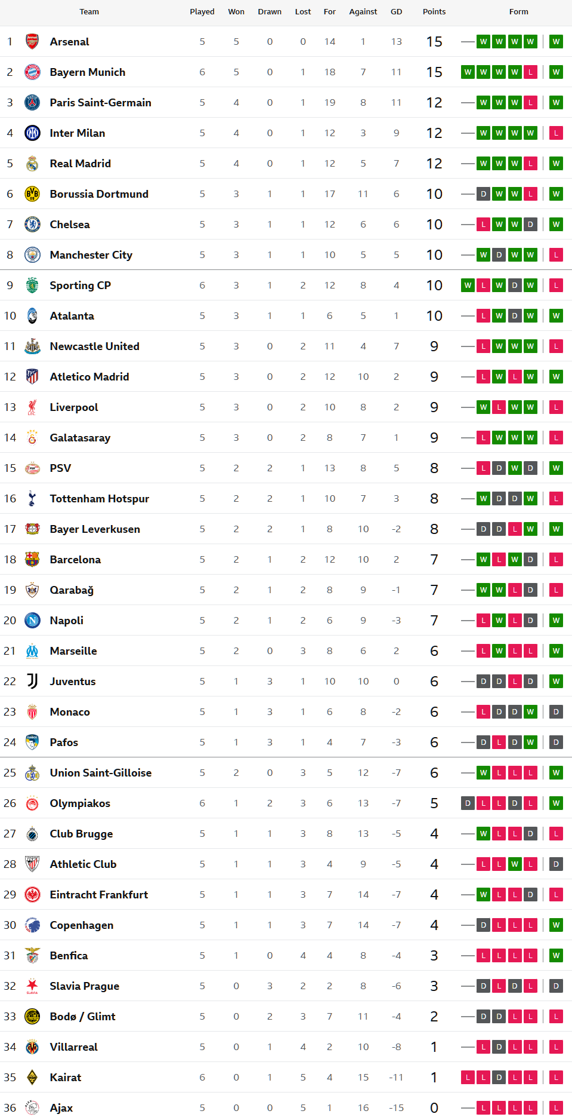The width and height of the screenshot is (572, 1120).
Task: Click the Union Saint-Gilloise team name
Action: point(100,773)
